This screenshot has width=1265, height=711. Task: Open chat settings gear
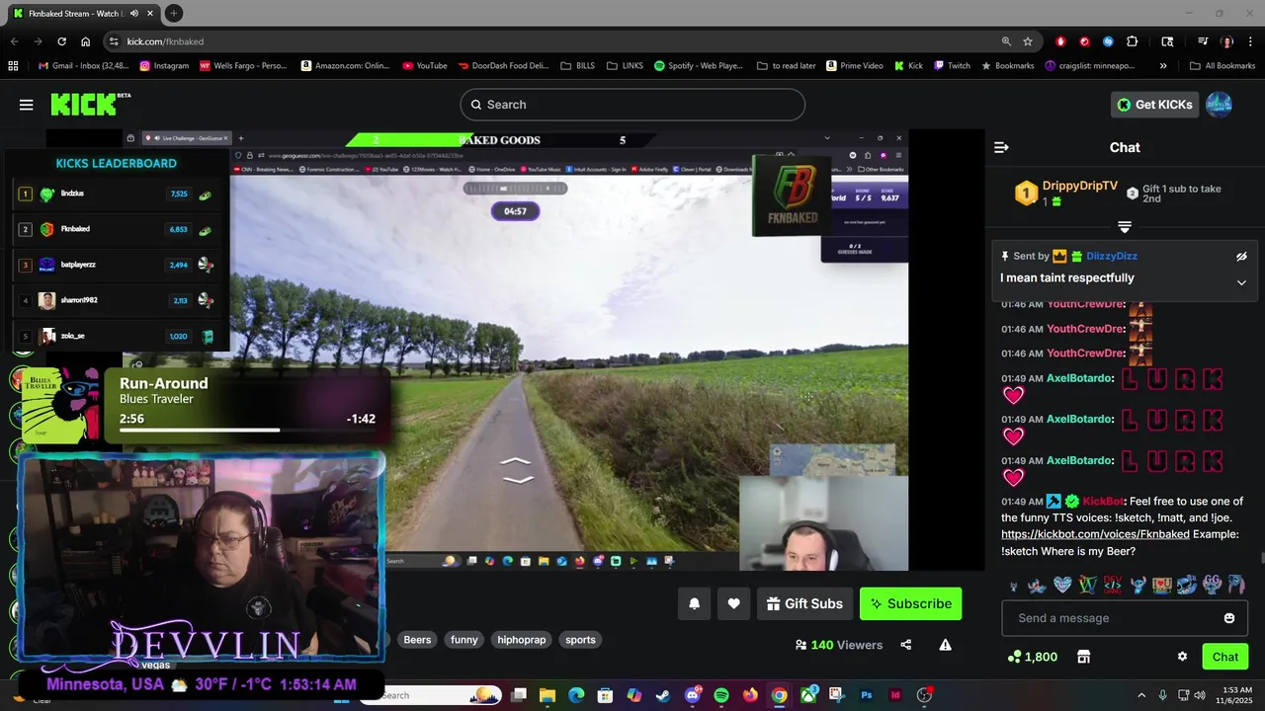click(x=1182, y=657)
